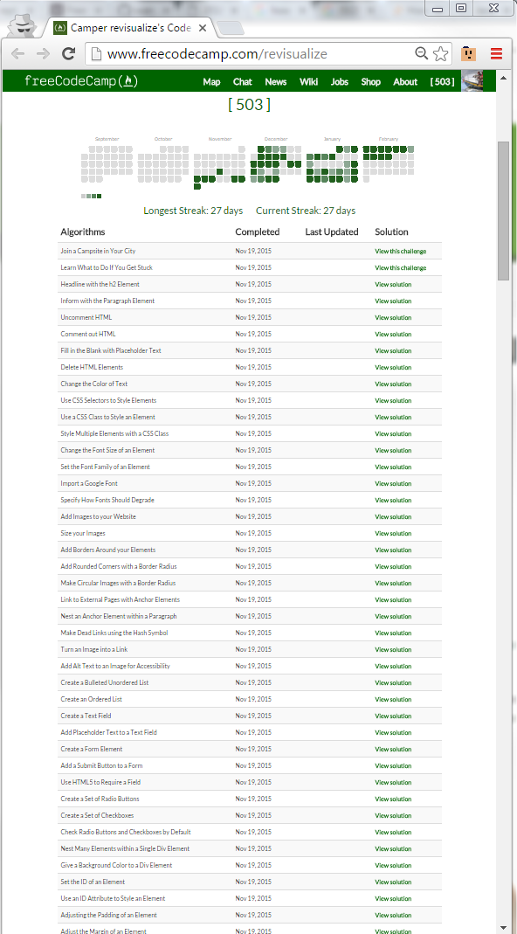Click the [ 503 ] points in navbar

click(443, 81)
